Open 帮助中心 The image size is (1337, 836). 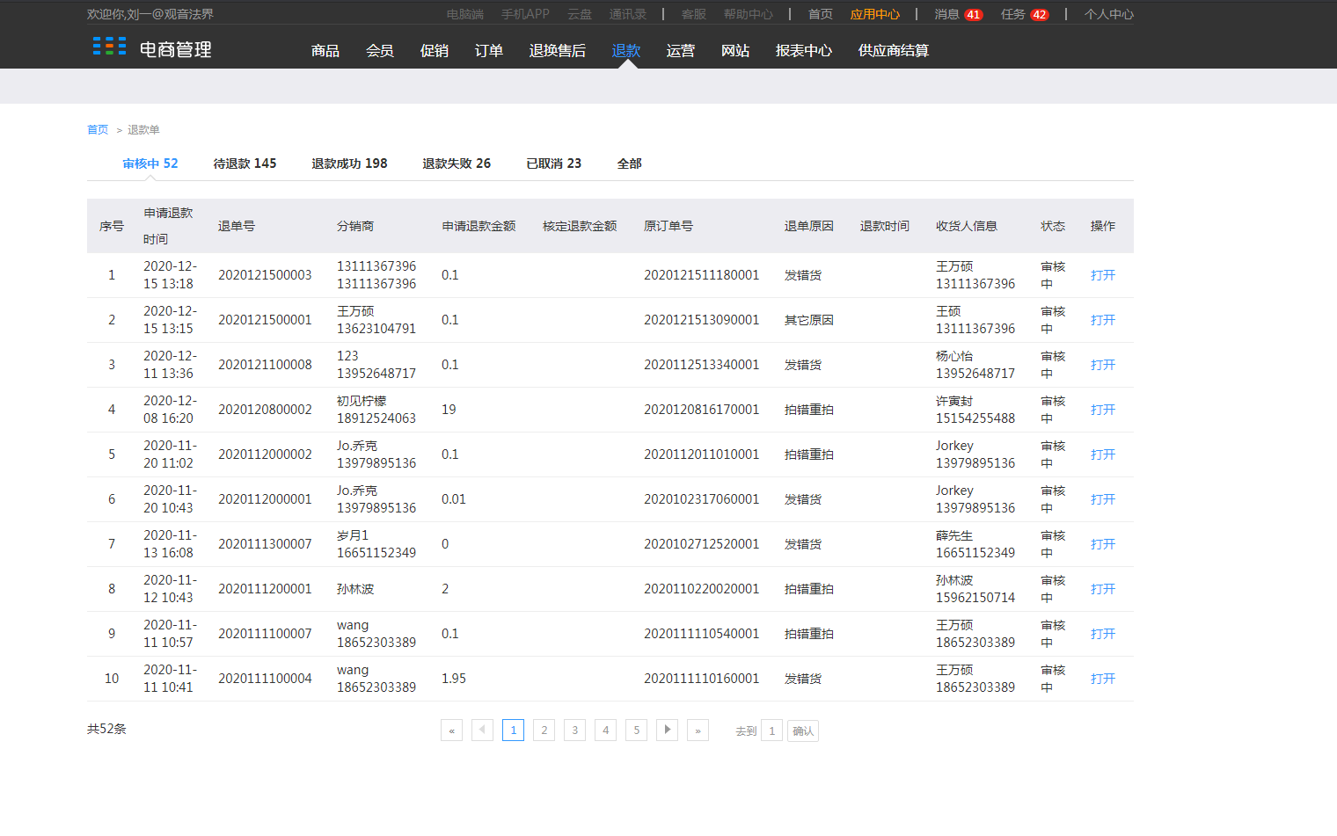pyautogui.click(x=749, y=14)
